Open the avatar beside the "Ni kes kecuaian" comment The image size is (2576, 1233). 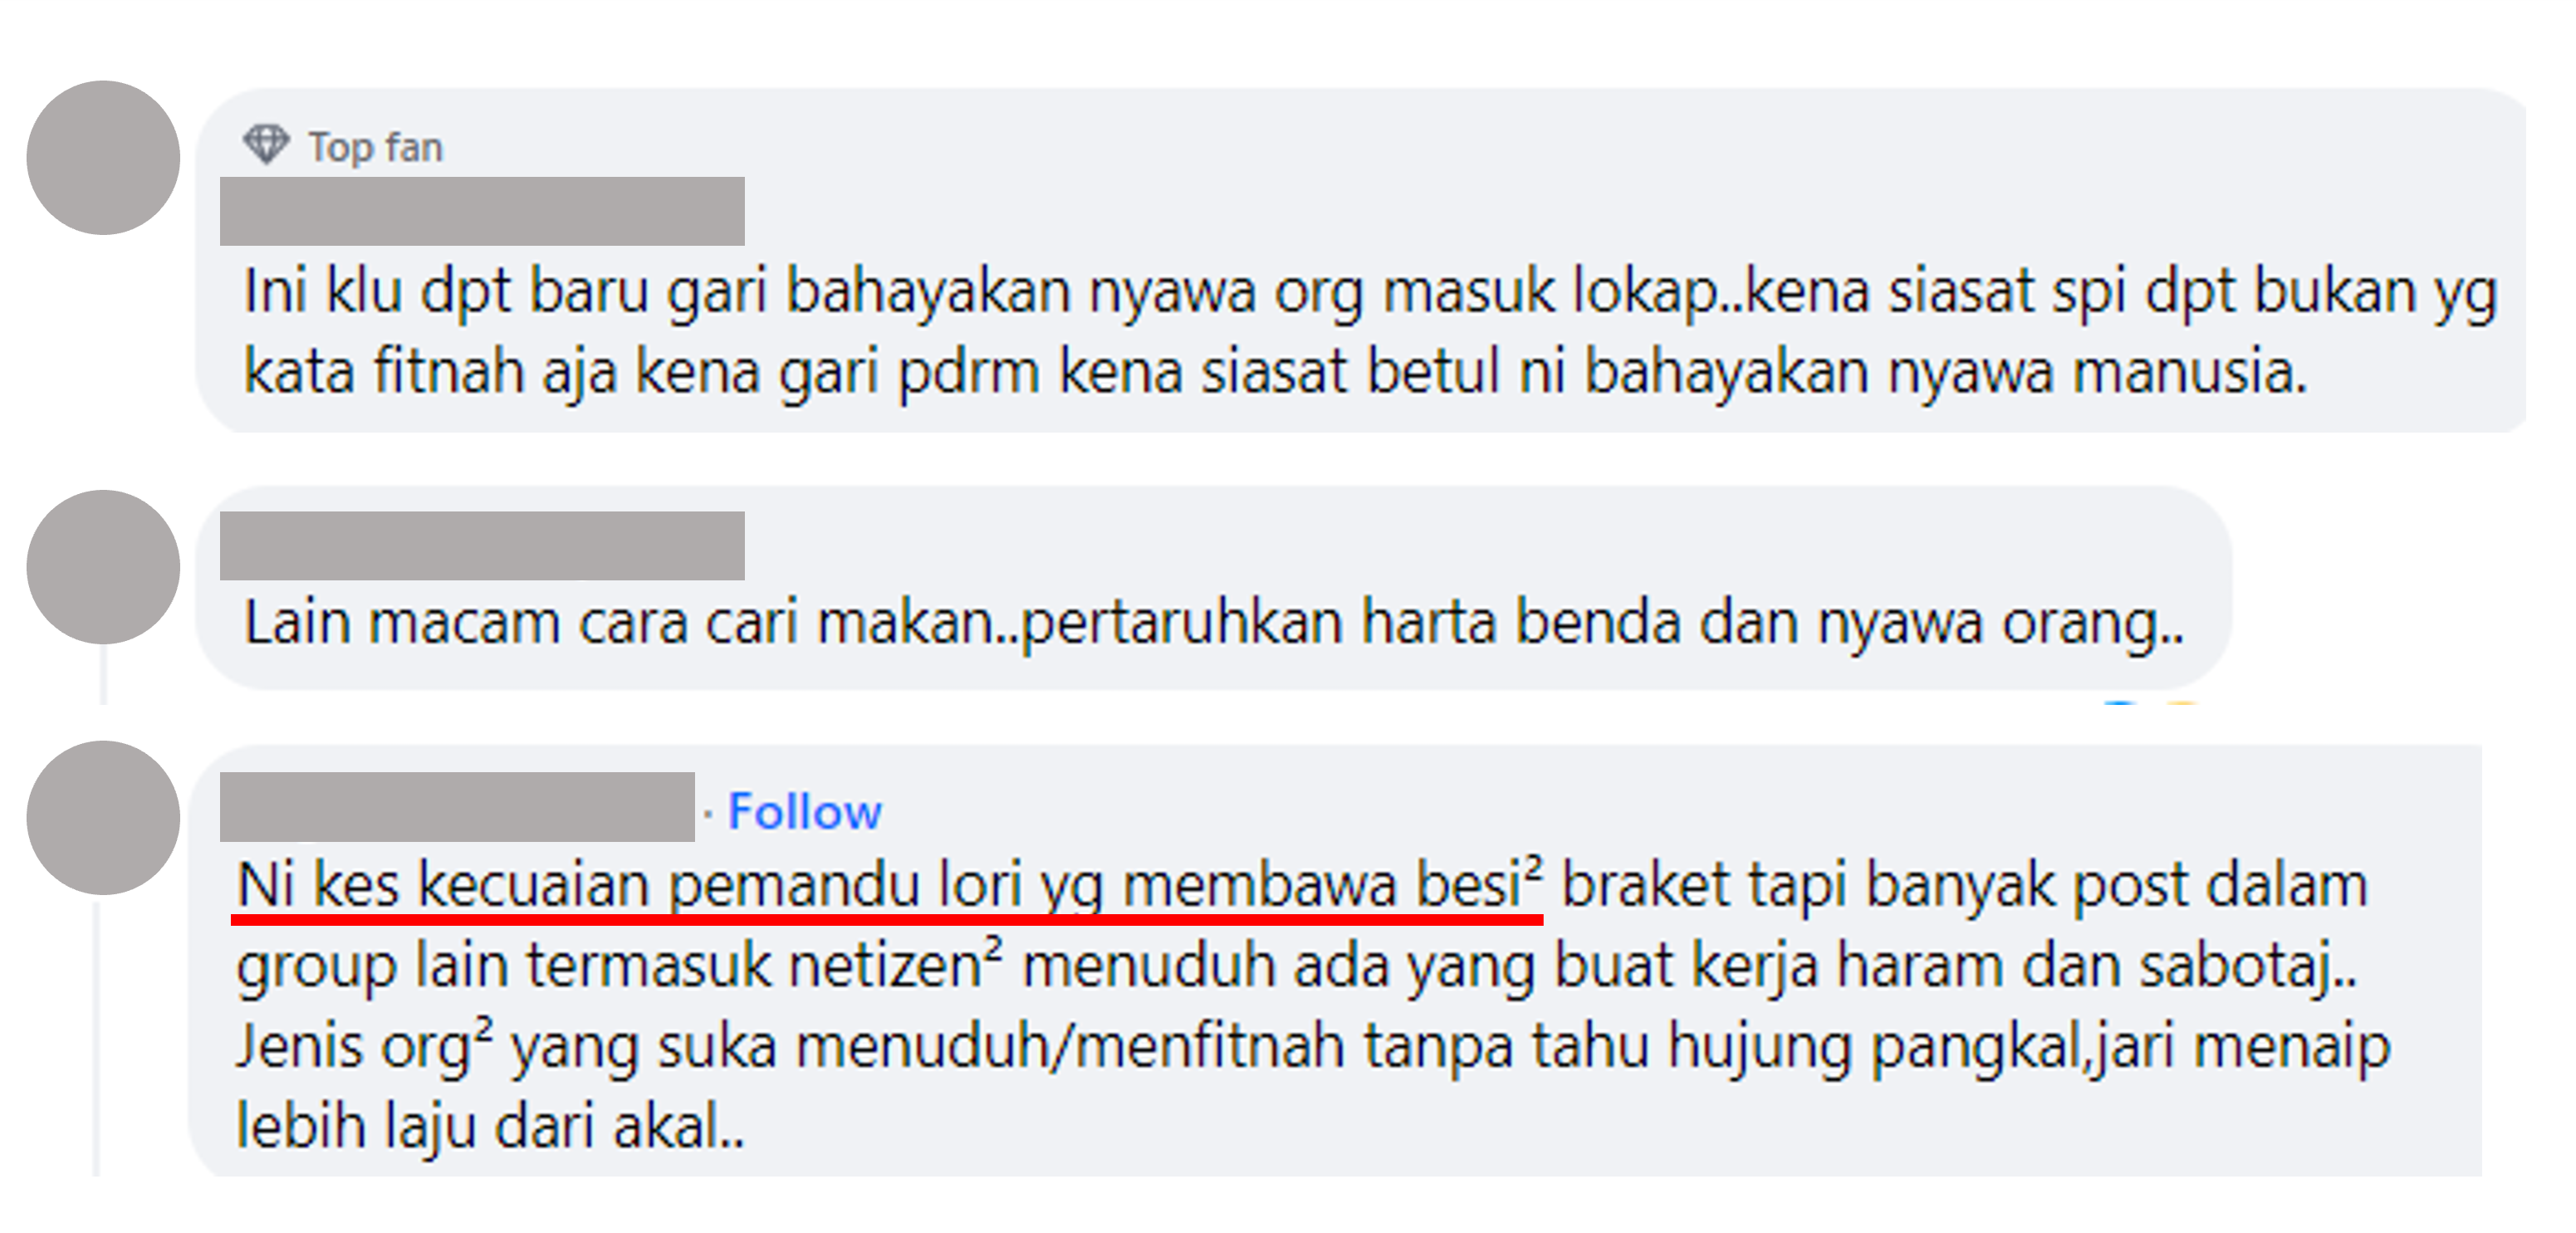103,818
